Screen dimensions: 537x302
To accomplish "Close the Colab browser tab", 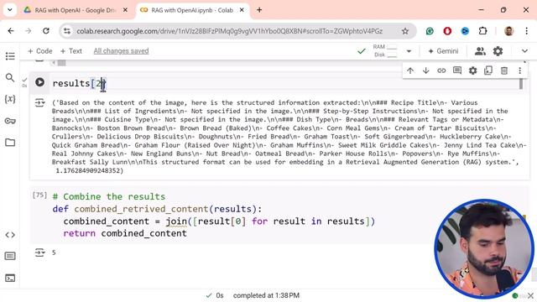I will [x=242, y=10].
